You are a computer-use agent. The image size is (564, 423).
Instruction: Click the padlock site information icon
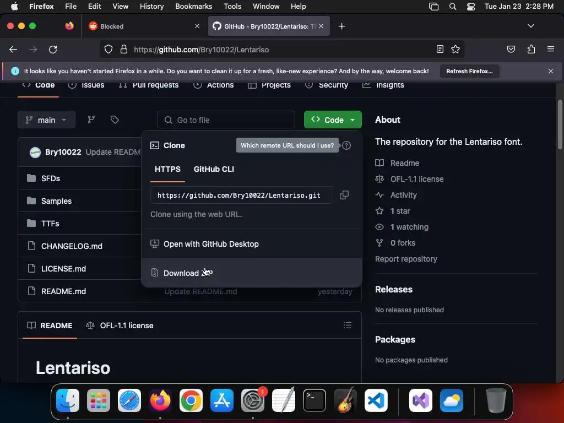(124, 49)
